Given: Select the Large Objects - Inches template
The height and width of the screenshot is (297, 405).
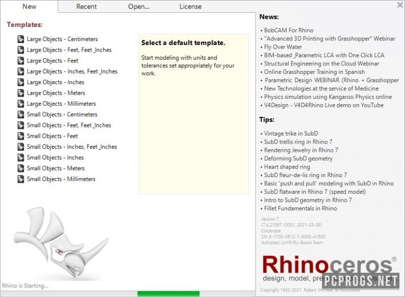Looking at the screenshot, I should point(56,82).
